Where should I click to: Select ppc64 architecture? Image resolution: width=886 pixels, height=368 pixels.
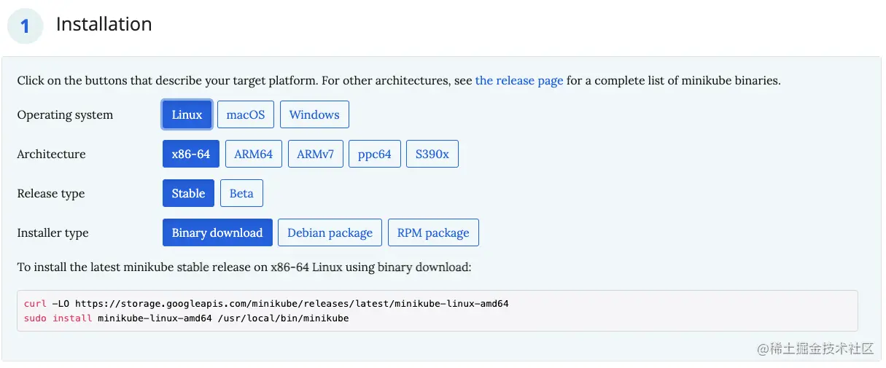click(x=375, y=154)
